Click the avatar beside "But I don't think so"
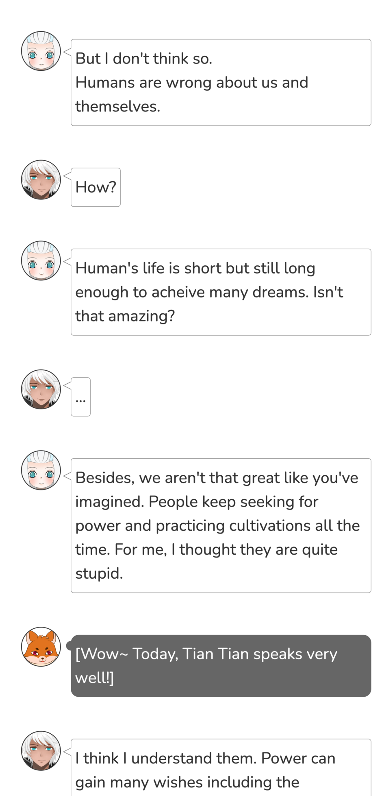The image size is (382, 796). (x=41, y=51)
